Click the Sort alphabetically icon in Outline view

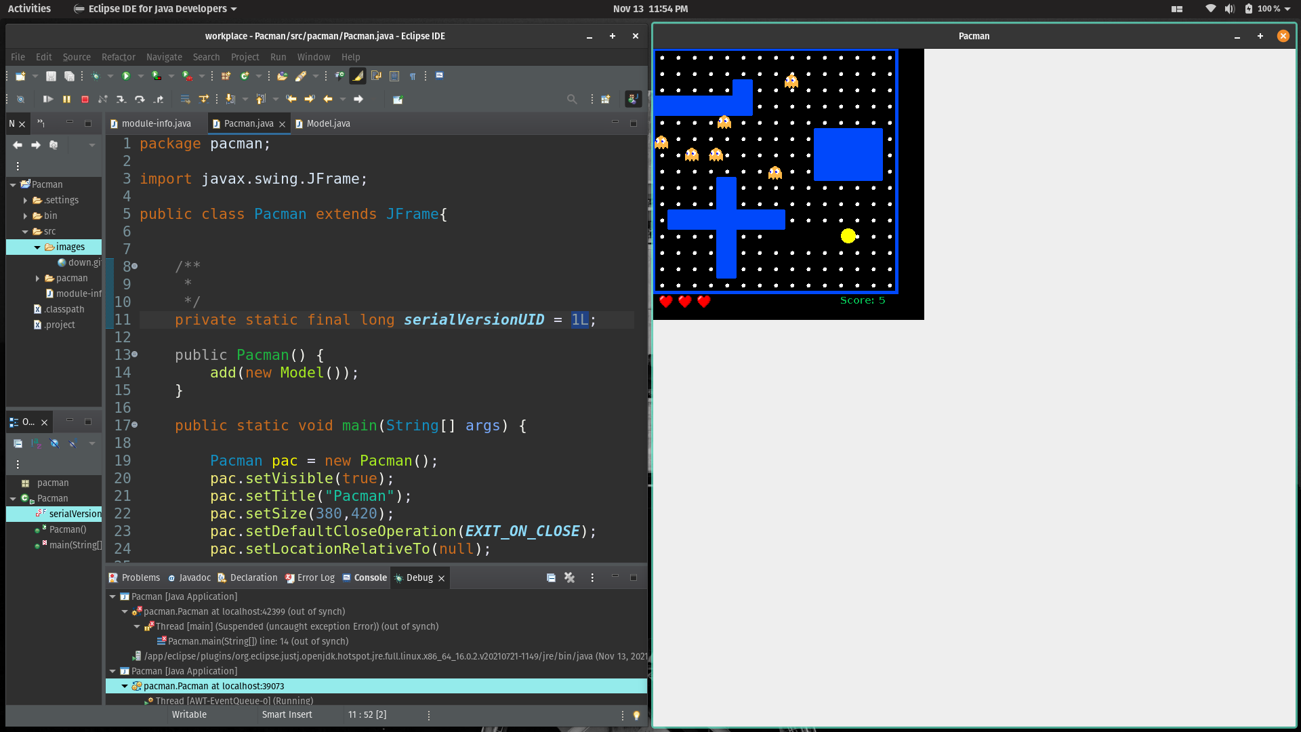coord(36,444)
